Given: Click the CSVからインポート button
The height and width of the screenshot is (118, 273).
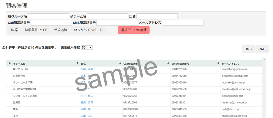Looking at the screenshot, I should point(88,30).
